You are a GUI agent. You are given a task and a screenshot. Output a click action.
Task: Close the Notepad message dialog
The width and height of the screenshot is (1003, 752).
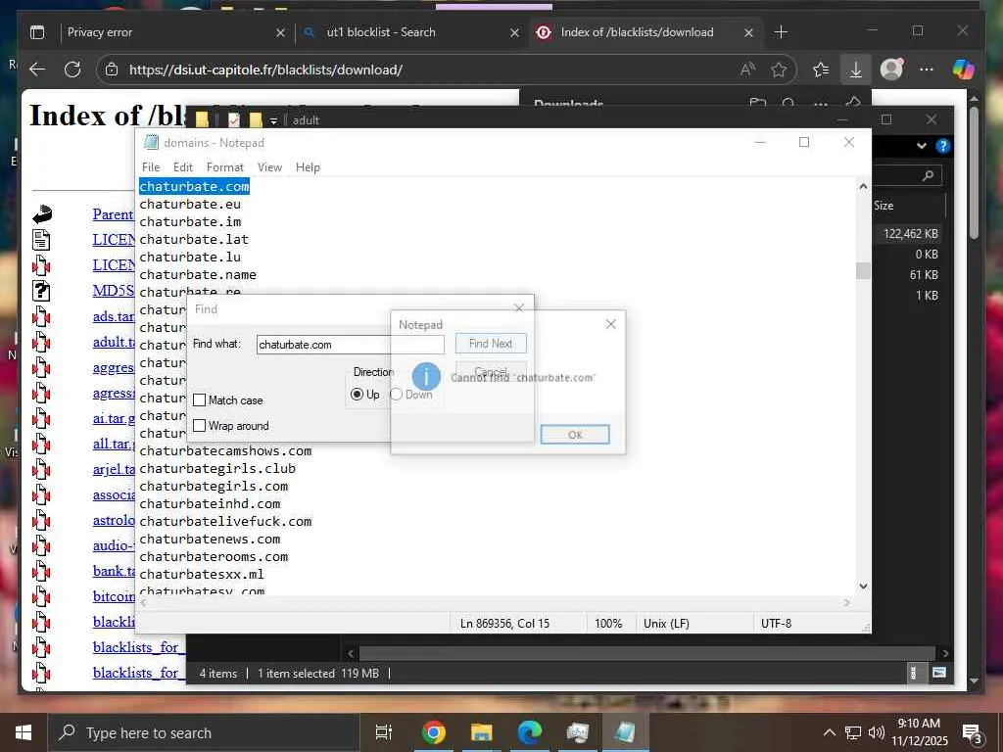pyautogui.click(x=611, y=324)
